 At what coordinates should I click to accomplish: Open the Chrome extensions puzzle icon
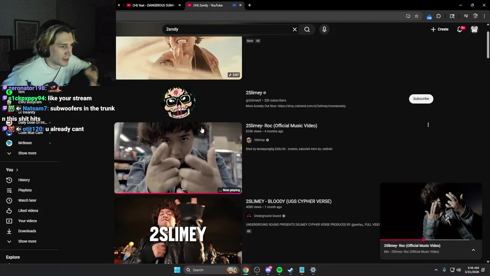[x=439, y=16]
